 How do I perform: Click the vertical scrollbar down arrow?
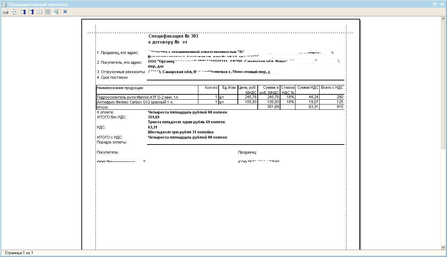pyautogui.click(x=444, y=248)
